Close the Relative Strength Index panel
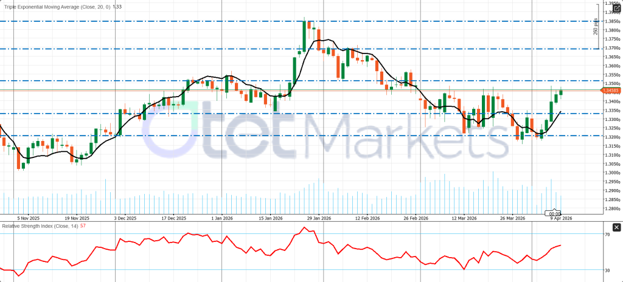 tap(615, 227)
